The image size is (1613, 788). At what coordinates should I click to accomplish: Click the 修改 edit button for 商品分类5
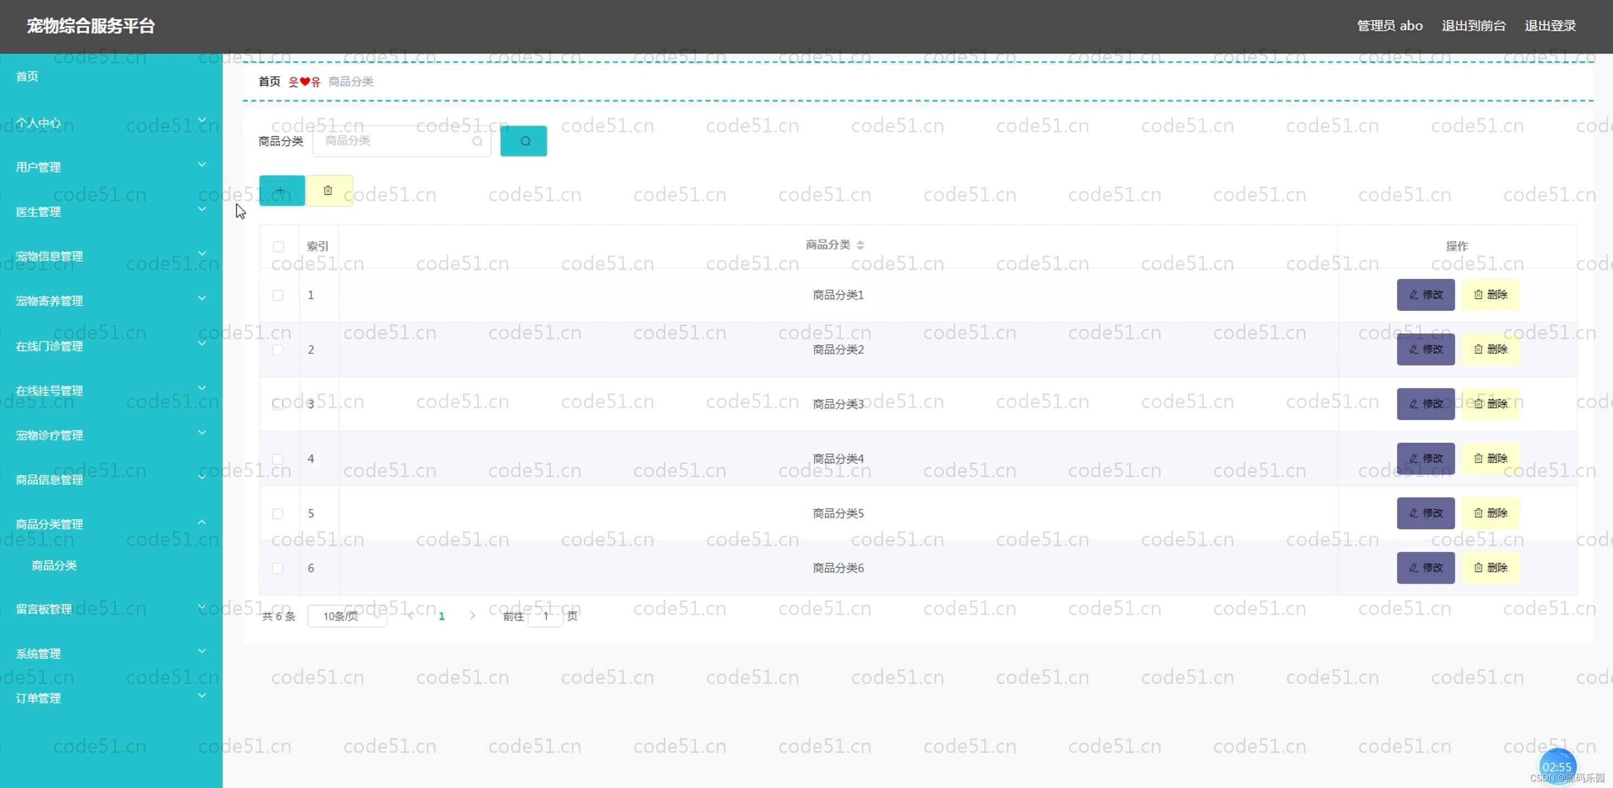click(x=1425, y=513)
